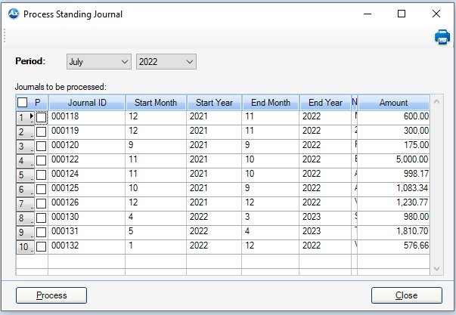Click Journal ID cell 000118
Viewport: 456px width, 315px height.
coord(87,118)
